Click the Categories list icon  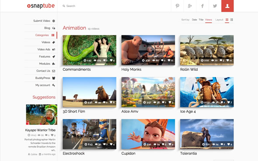[53, 35]
